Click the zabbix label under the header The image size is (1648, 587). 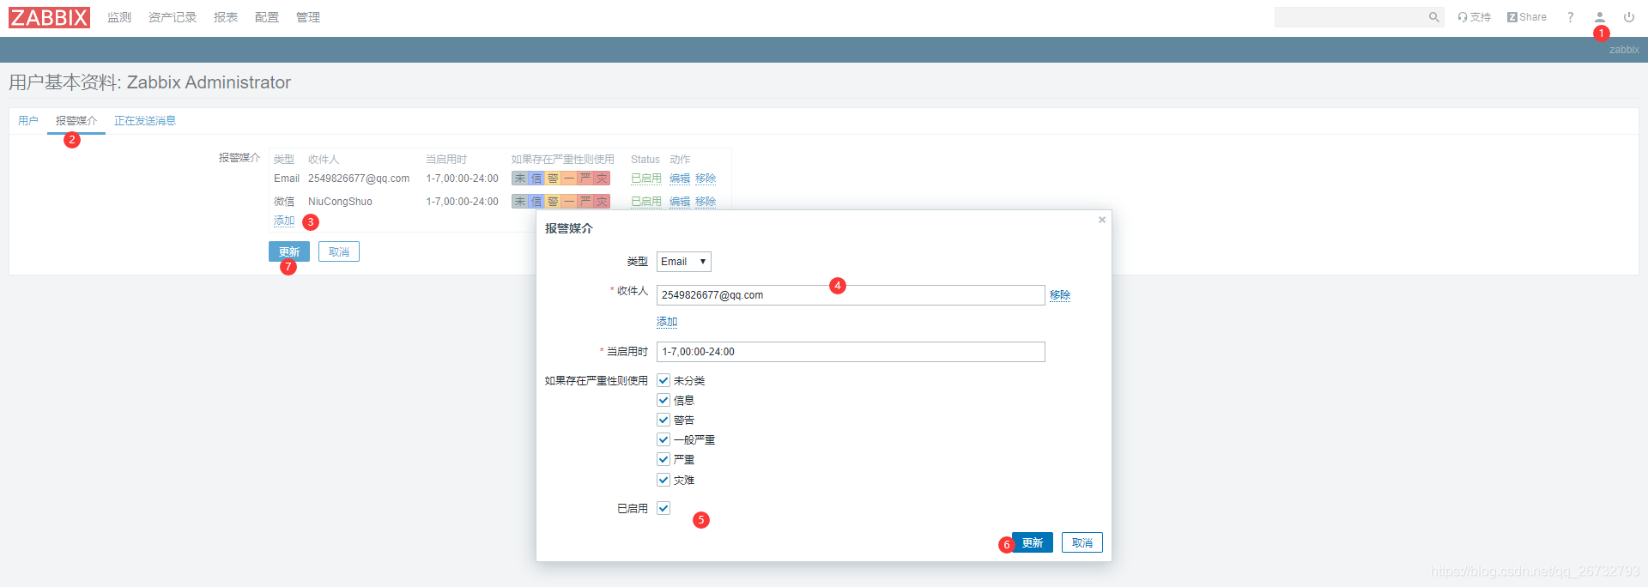pos(1624,50)
